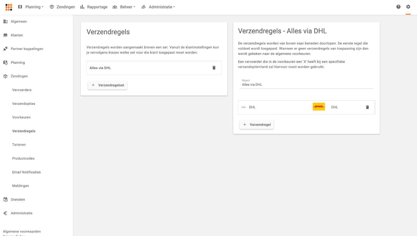Click the Administratie chart icon in top bar

tap(144, 7)
